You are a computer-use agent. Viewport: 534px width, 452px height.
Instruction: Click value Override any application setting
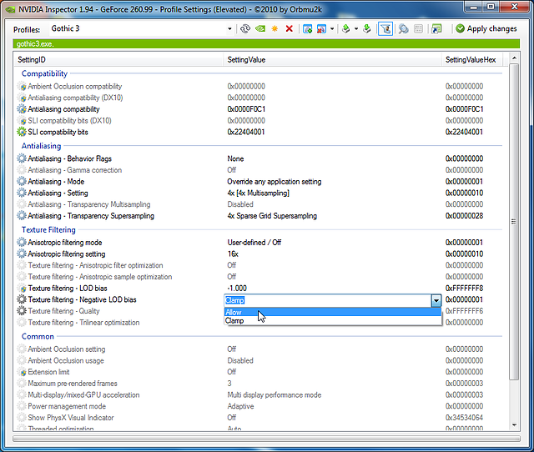pyautogui.click(x=275, y=182)
